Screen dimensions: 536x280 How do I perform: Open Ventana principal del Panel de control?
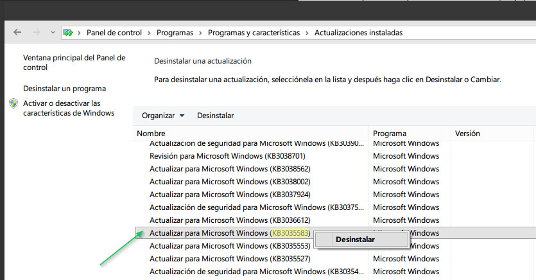coord(74,62)
